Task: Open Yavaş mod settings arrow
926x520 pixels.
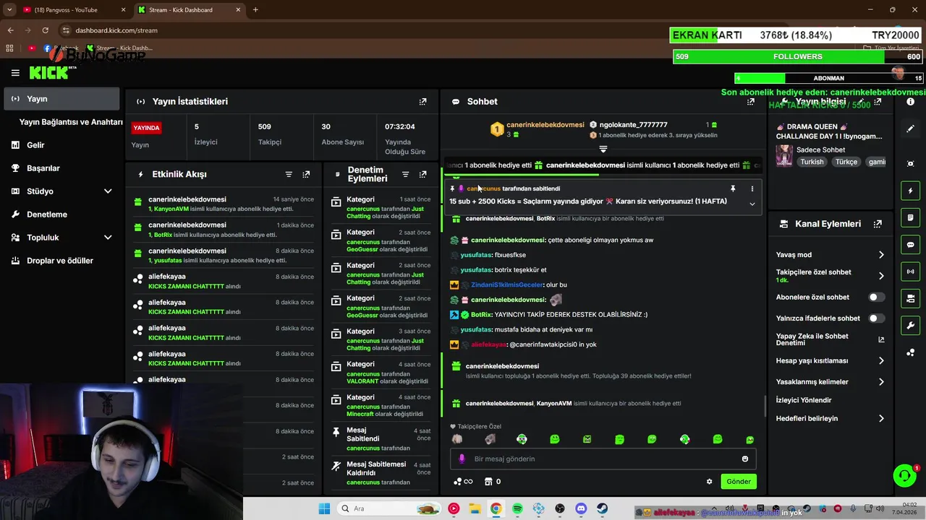Action: (881, 255)
